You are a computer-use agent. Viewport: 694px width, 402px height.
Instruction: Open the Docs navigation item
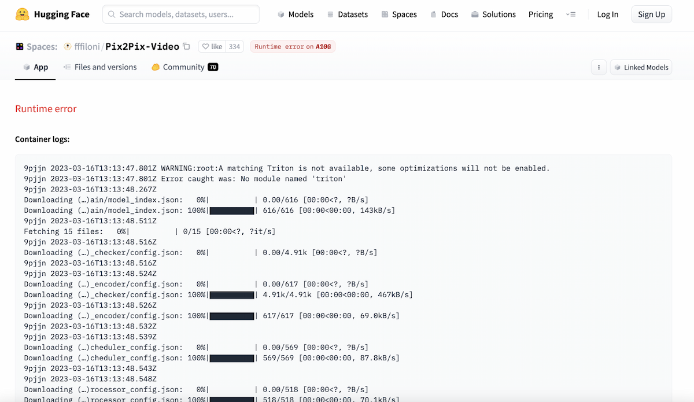(x=444, y=14)
